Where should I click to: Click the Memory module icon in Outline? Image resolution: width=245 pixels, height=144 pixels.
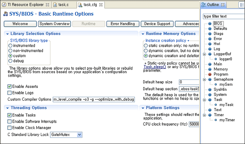pos(210,69)
